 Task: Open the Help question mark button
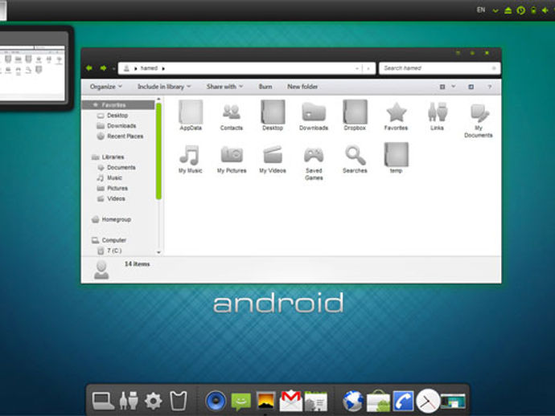click(x=490, y=87)
